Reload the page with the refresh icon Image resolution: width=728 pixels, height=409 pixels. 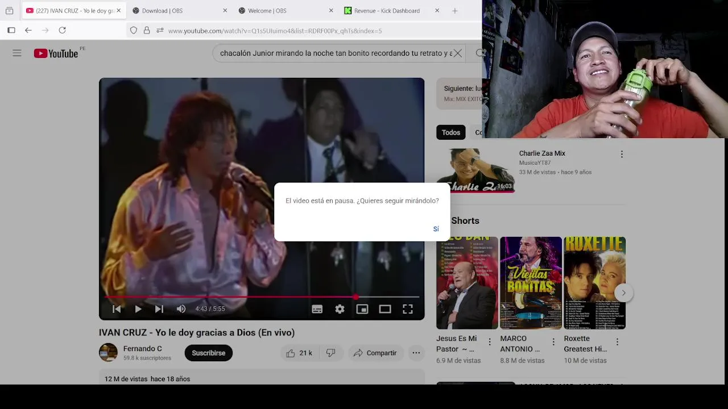63,30
